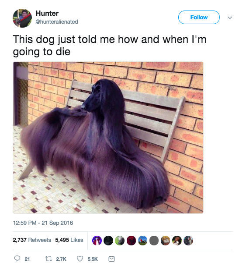The height and width of the screenshot is (273, 246).
Task: Open Hunter display name link
Action: point(47,14)
